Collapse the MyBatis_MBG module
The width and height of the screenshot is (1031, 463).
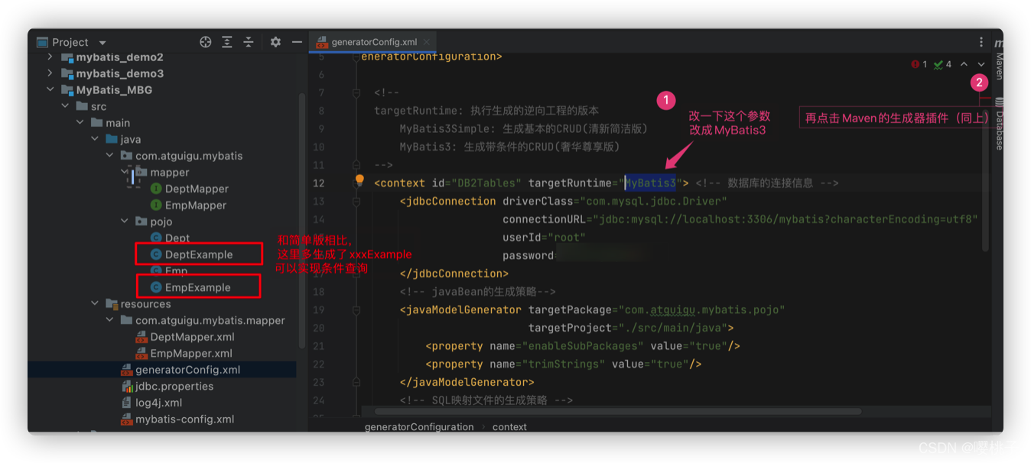(50, 89)
